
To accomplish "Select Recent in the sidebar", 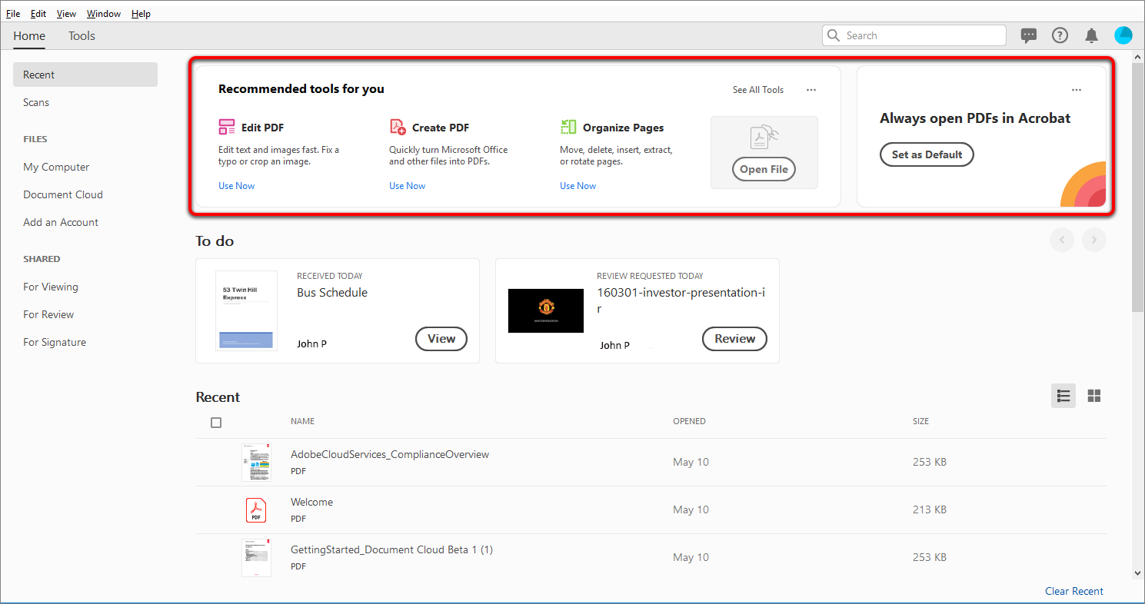I will (85, 75).
